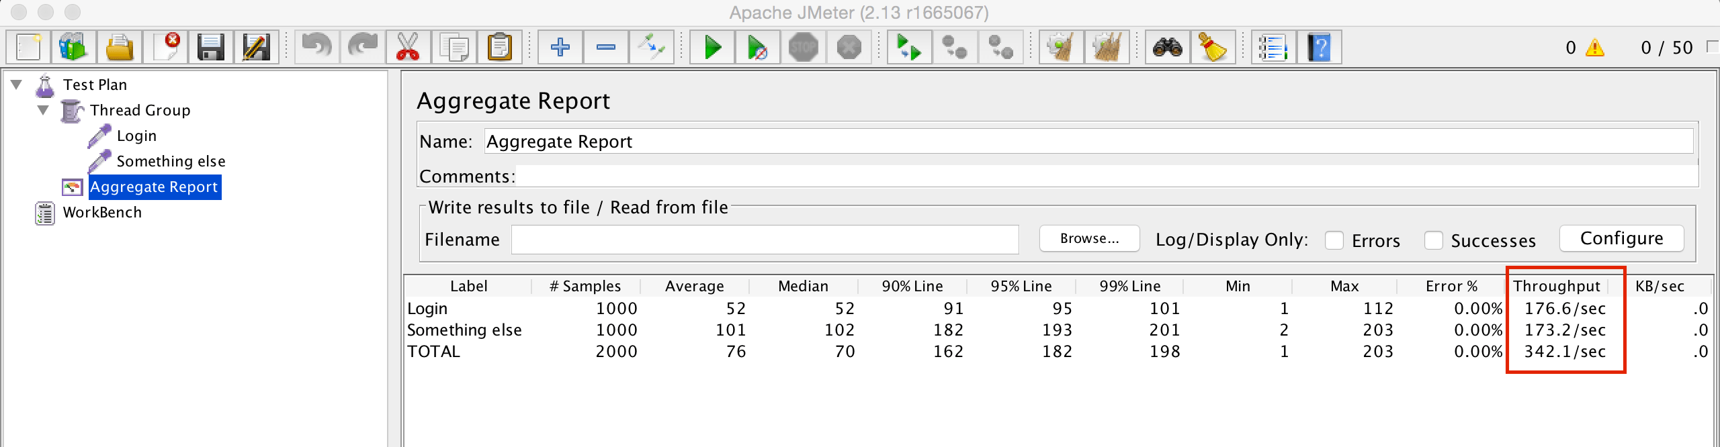Click the Throughput column header
This screenshot has width=1720, height=447.
(x=1557, y=286)
